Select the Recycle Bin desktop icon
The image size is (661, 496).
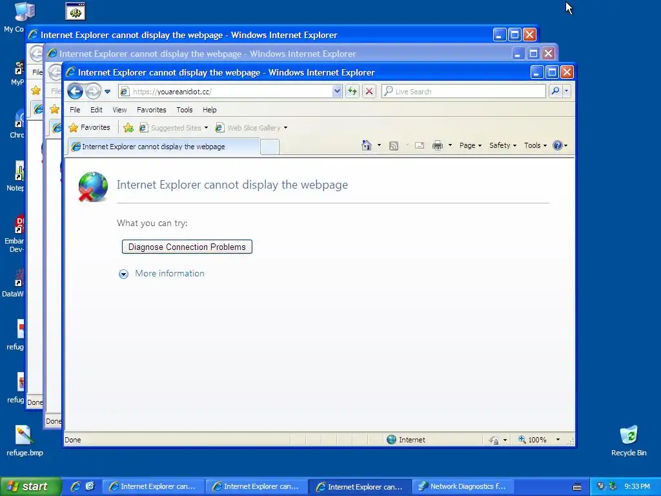629,440
